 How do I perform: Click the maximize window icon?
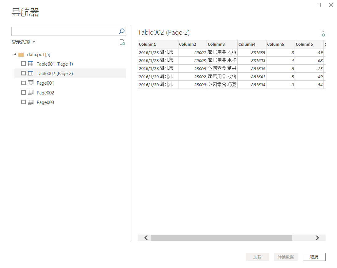[319, 5]
